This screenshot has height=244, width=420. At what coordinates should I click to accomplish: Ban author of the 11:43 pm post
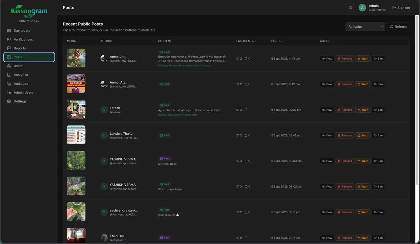(x=378, y=59)
